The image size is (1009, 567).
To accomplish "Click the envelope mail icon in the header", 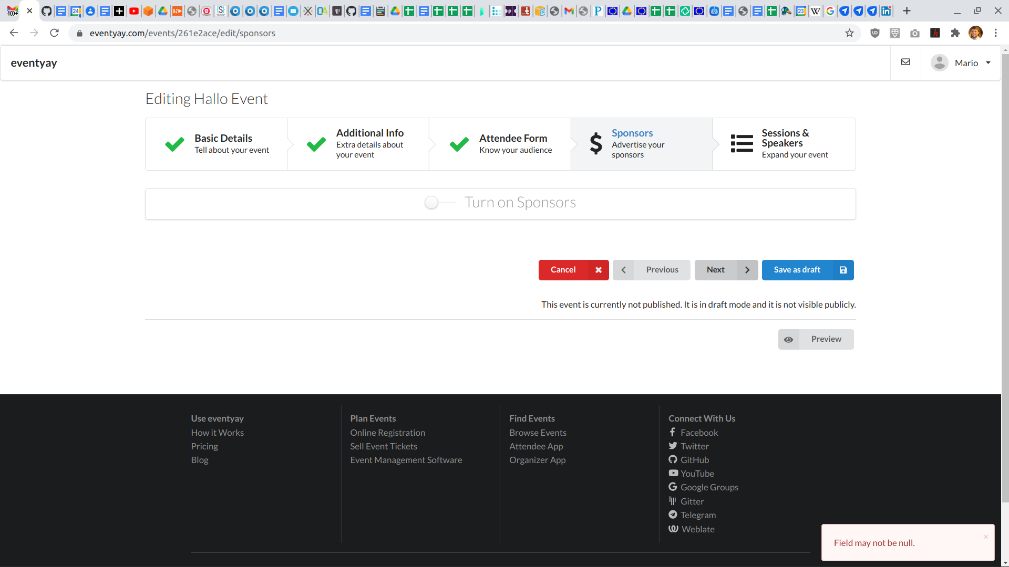I will [905, 62].
